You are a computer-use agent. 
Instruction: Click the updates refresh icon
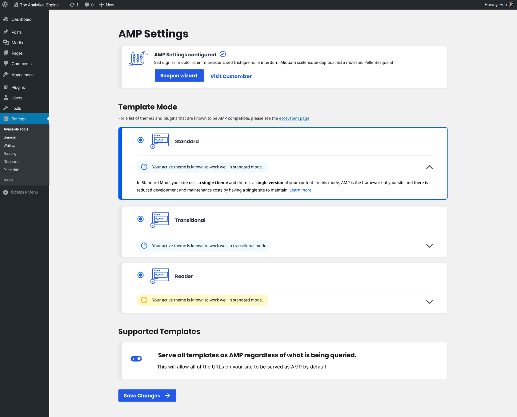pyautogui.click(x=72, y=5)
